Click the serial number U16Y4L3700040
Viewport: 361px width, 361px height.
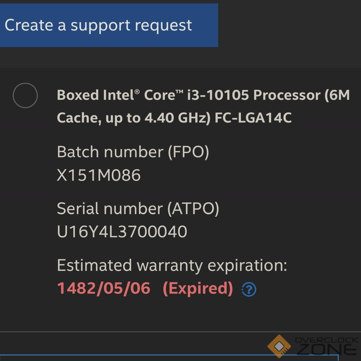click(x=122, y=232)
